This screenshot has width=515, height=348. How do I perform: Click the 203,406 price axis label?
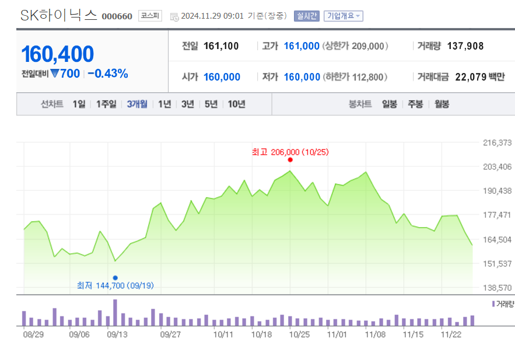pos(498,167)
